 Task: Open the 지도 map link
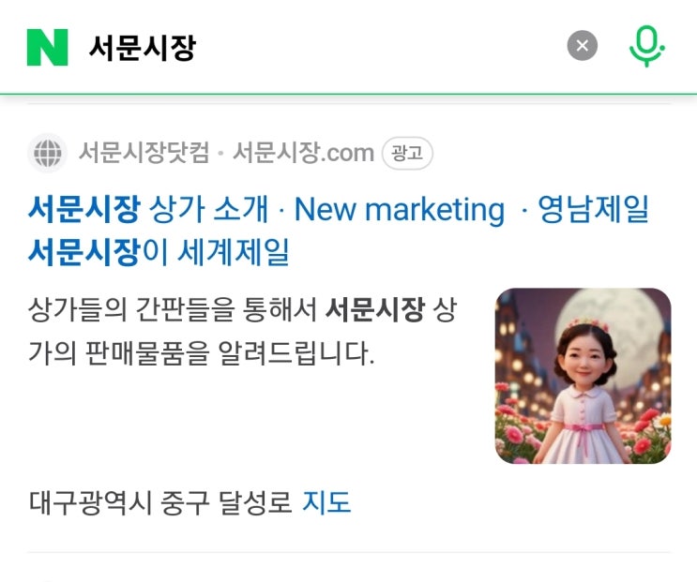[x=326, y=502]
